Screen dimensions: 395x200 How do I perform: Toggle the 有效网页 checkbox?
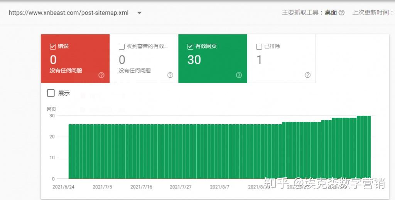point(190,47)
